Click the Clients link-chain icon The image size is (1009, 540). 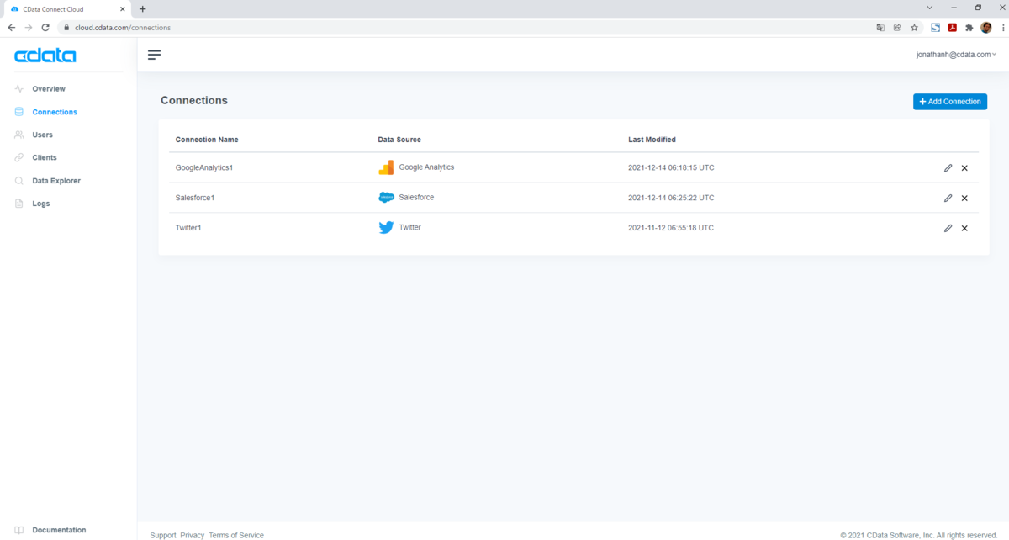click(x=19, y=158)
